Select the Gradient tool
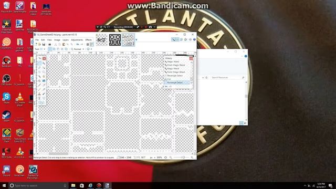This screenshot has height=189, width=336. point(44,80)
